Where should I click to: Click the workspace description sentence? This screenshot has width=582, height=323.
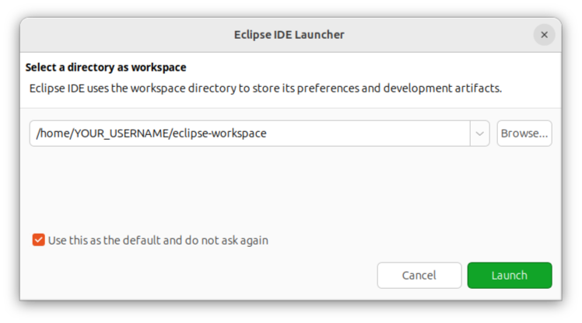265,88
